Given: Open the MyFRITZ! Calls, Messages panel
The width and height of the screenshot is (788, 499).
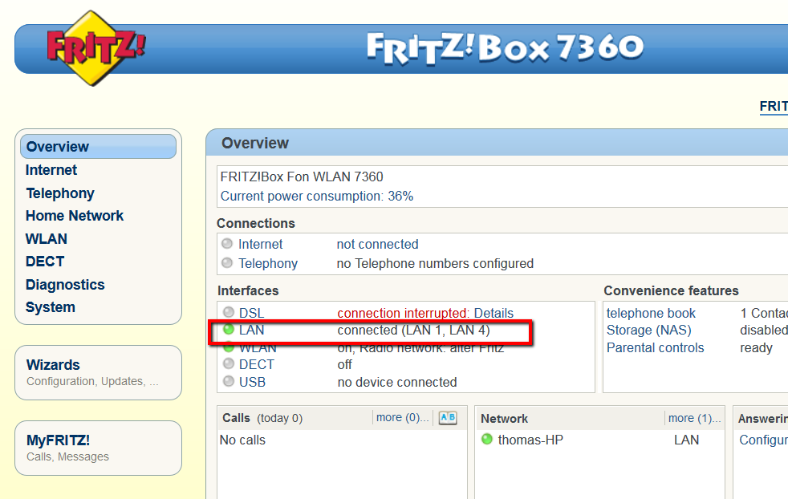Looking at the screenshot, I should [98, 448].
